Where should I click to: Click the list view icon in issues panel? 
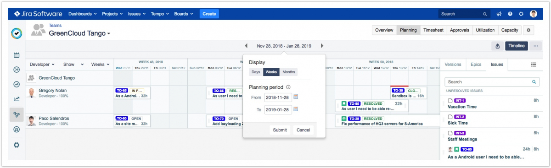pos(534,65)
